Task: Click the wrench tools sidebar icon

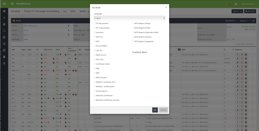Action: 4,63
